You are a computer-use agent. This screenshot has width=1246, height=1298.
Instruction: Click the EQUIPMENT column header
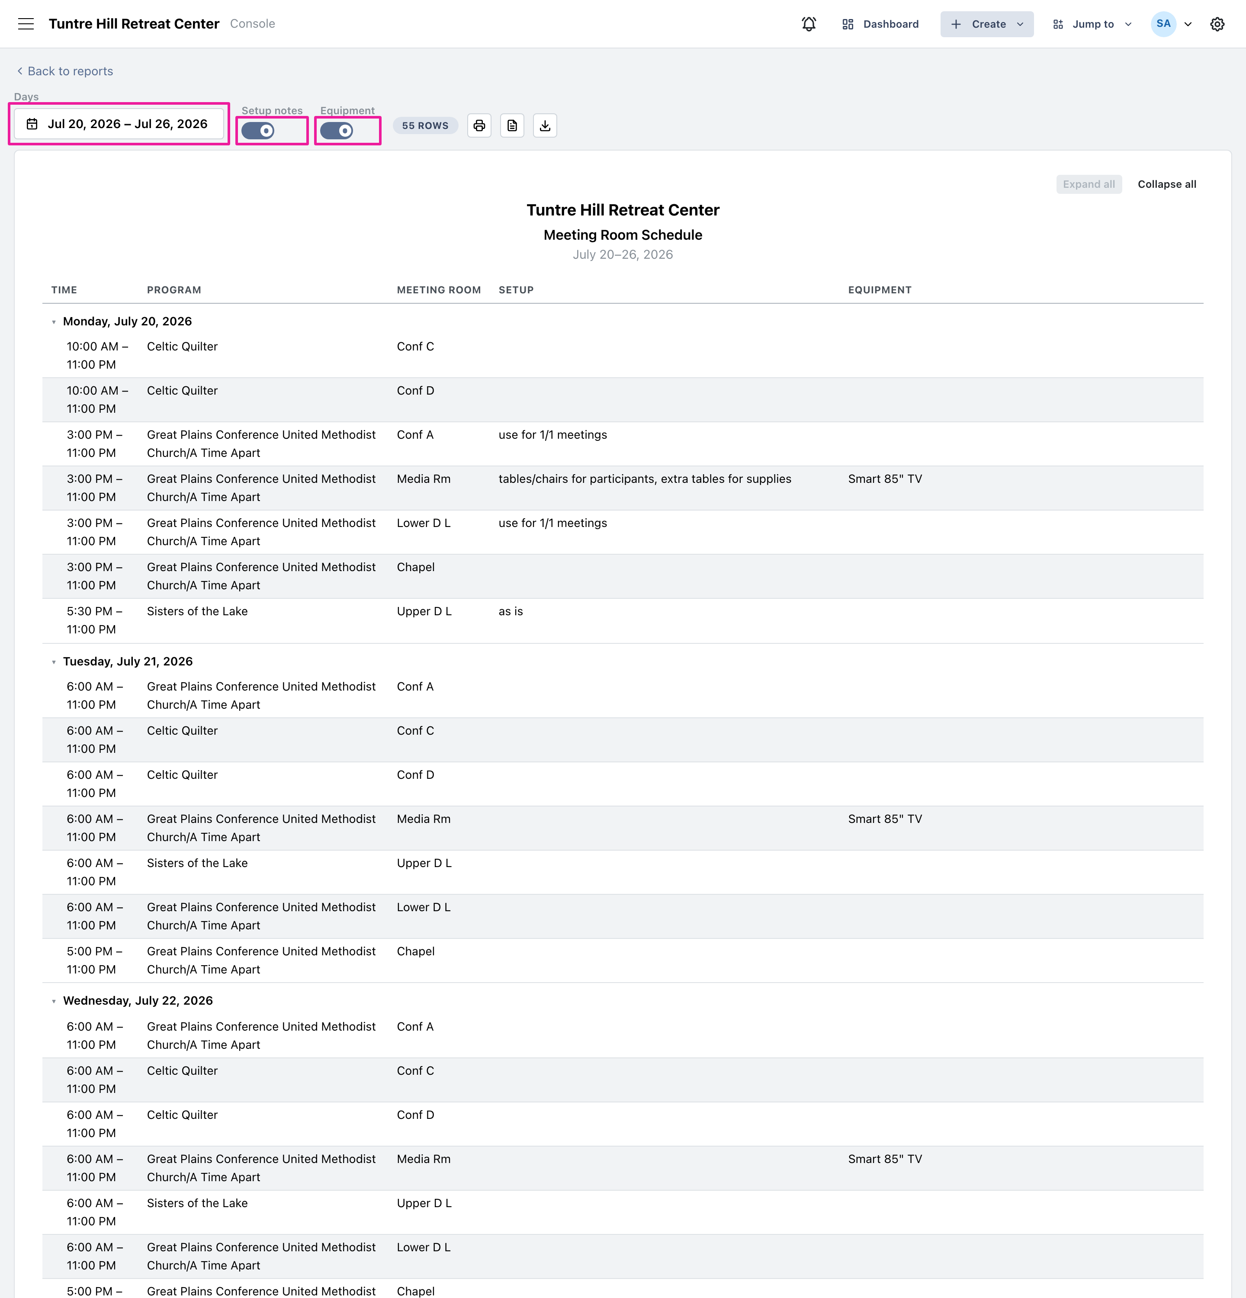click(x=880, y=290)
